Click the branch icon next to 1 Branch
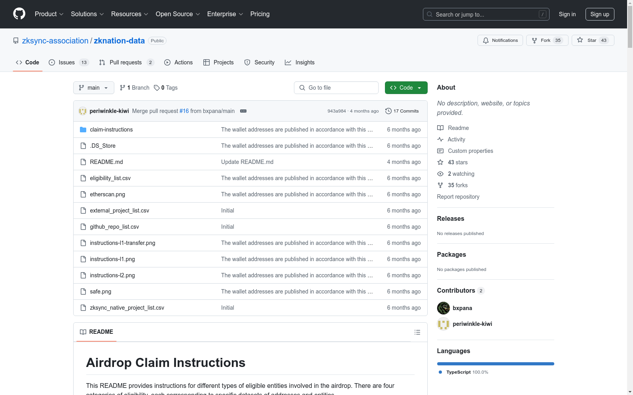Viewport: 633px width, 395px height. click(123, 88)
